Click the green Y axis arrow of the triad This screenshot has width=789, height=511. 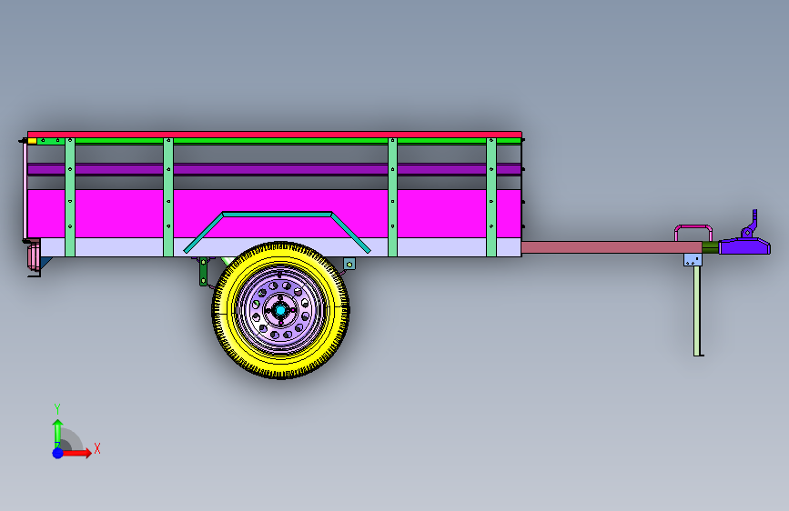(58, 433)
